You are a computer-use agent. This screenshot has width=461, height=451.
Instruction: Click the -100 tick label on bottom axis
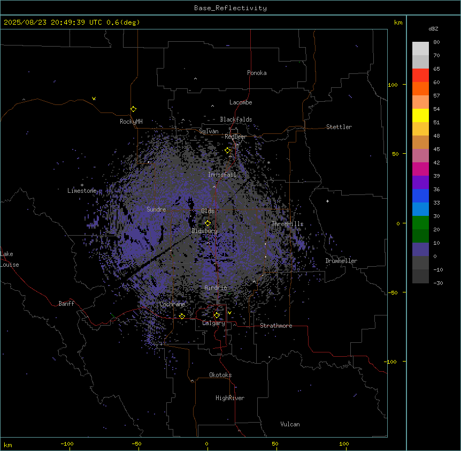[x=67, y=444]
